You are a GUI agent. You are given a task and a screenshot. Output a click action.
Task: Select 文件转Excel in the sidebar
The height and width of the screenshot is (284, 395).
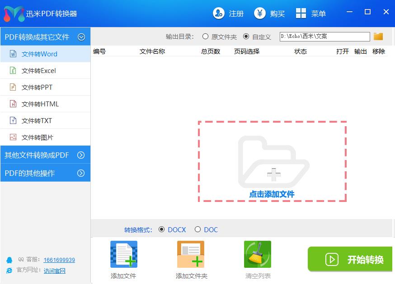[x=39, y=71]
